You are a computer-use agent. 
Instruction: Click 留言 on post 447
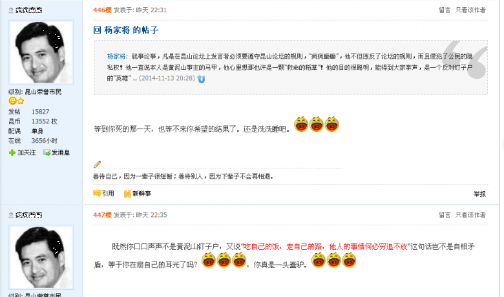coord(445,215)
